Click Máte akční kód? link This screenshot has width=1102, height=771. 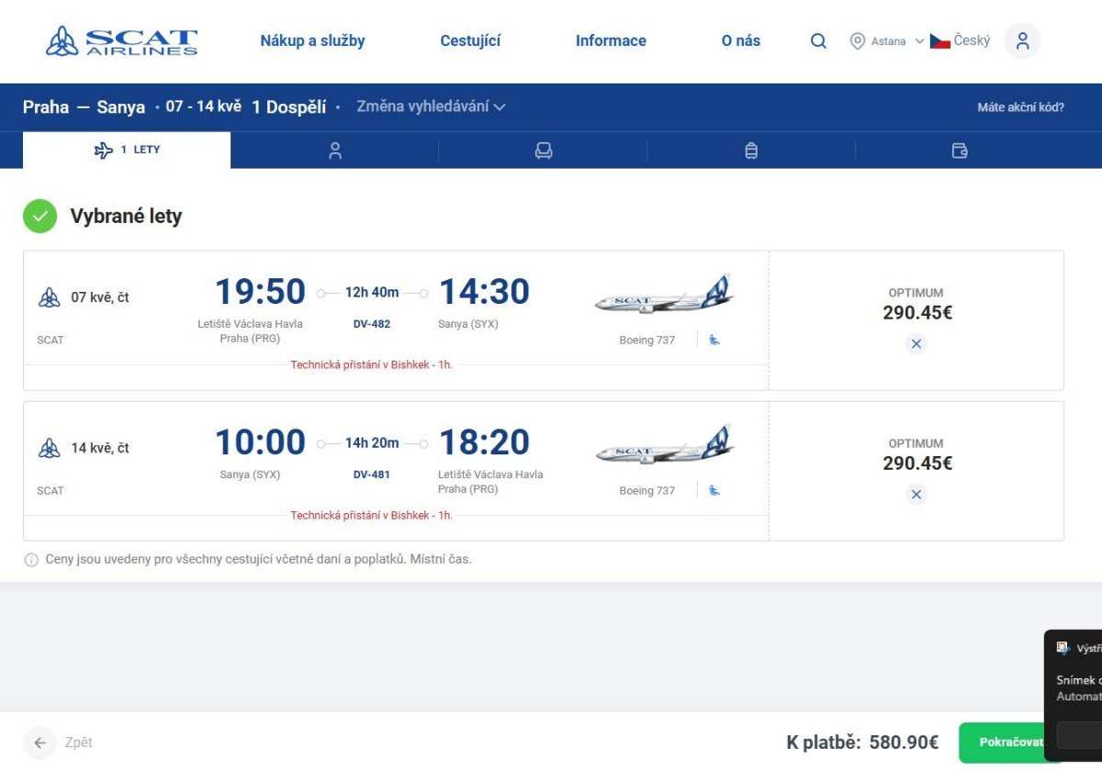[1020, 107]
